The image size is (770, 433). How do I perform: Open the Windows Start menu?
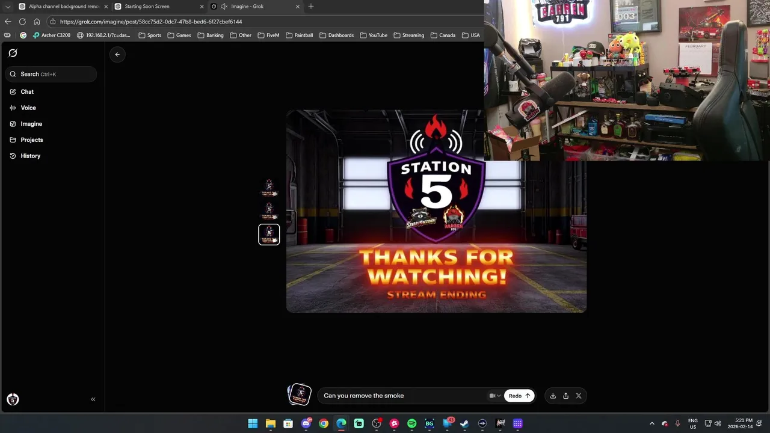[x=253, y=423]
